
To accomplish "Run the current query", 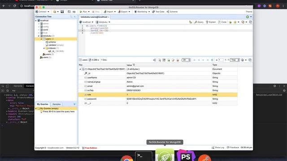I will point(83,12).
